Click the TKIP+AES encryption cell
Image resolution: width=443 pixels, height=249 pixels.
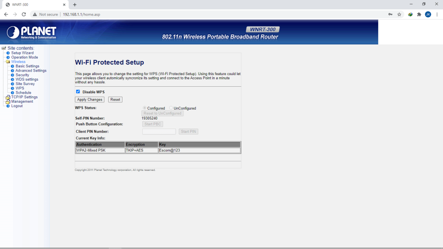click(x=141, y=151)
